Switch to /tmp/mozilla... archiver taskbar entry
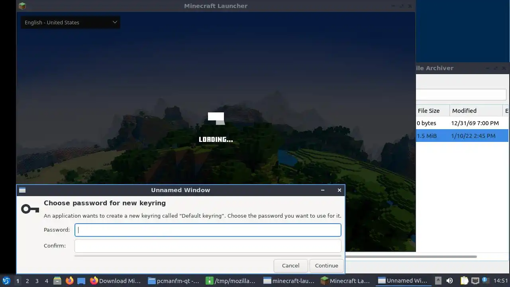The image size is (510, 287). [x=231, y=281]
